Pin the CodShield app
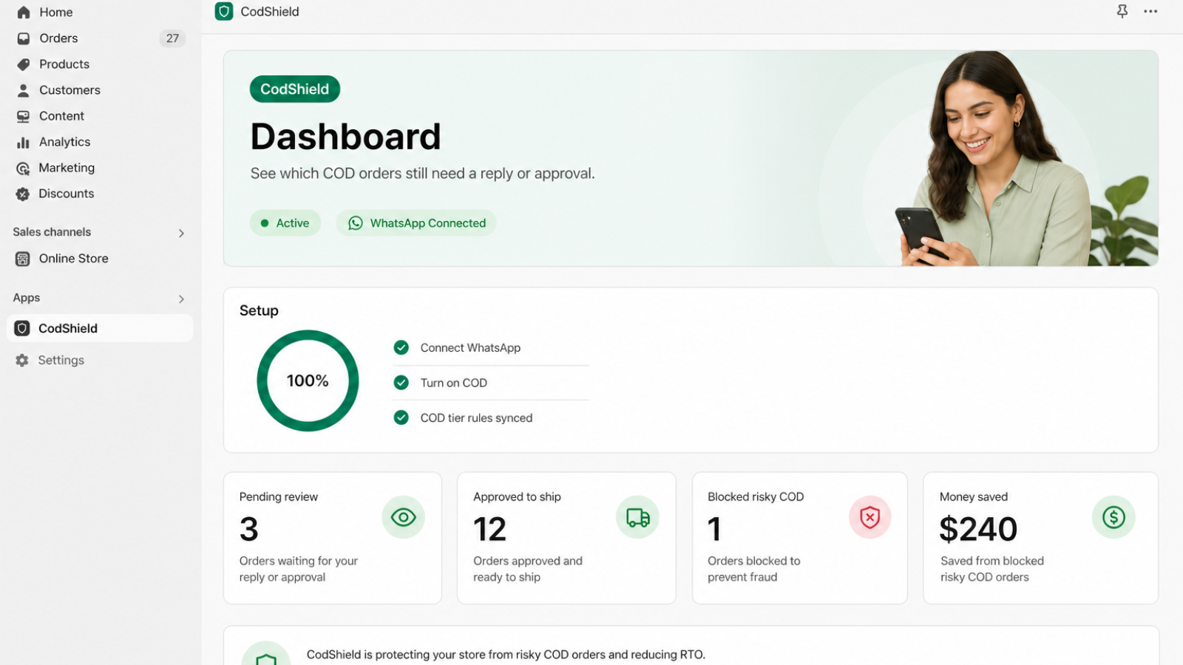 point(1122,11)
